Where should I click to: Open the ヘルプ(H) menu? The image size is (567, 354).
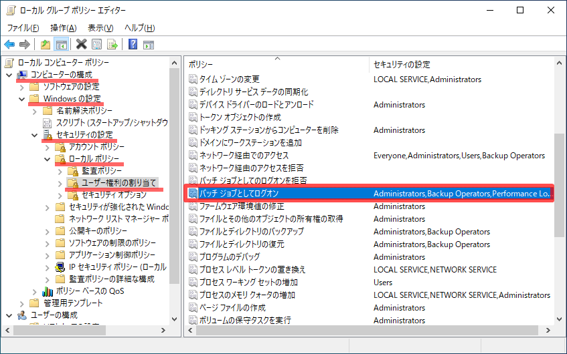[140, 28]
